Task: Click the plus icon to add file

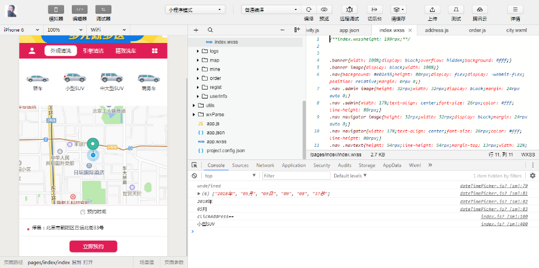Action: (196, 30)
